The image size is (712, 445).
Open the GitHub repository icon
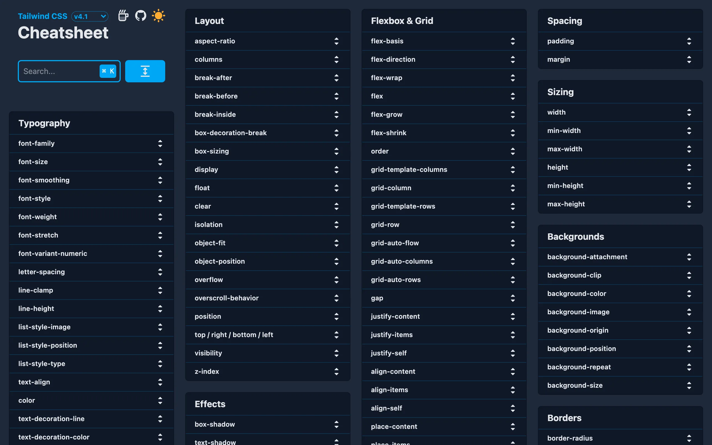(141, 16)
